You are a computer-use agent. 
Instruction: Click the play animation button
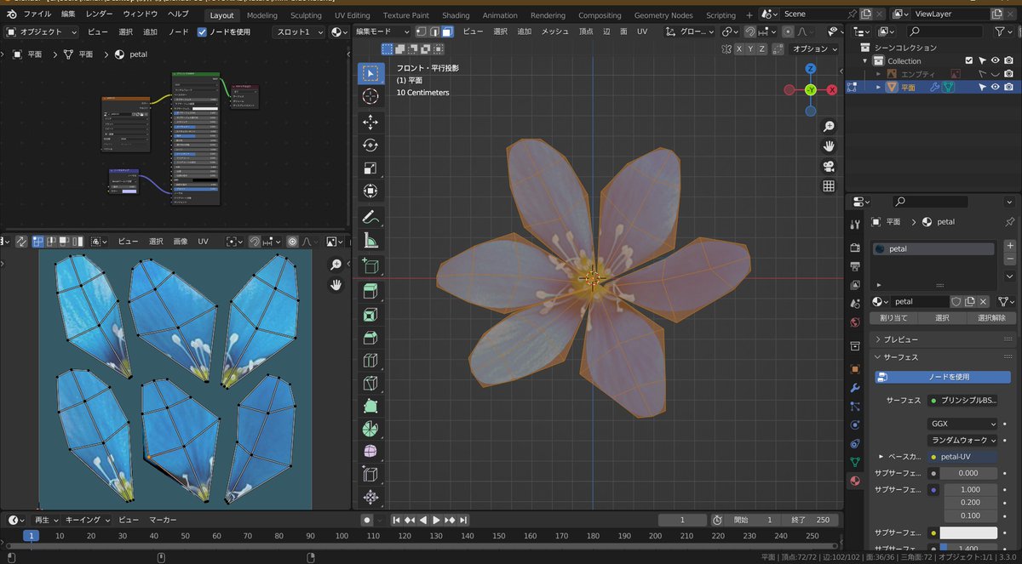pyautogui.click(x=436, y=520)
